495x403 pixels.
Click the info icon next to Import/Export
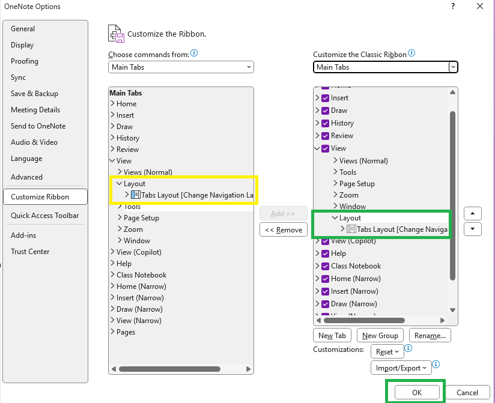[x=436, y=365]
